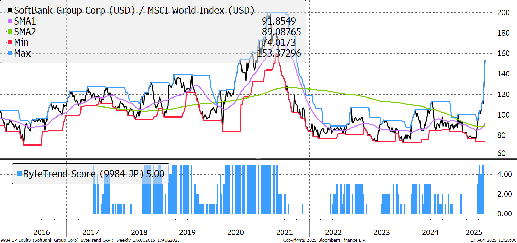The height and width of the screenshot is (243, 517).
Task: Click the 2018 year label
Action: point(139,232)
